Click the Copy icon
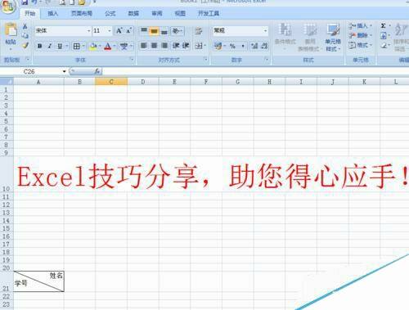Screen dimensions: 409x310 pyautogui.click(x=25, y=36)
